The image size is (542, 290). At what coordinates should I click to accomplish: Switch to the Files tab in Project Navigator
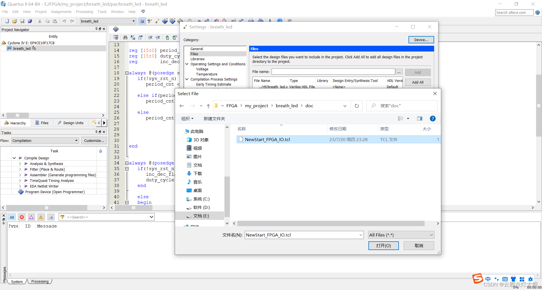tap(41, 123)
